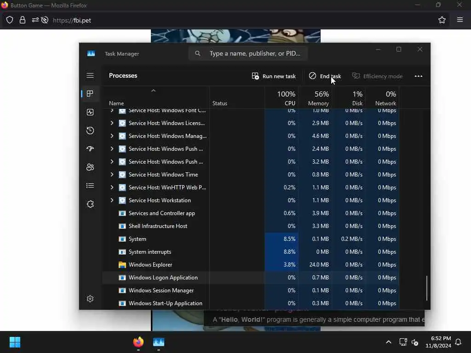Expand Service Host: Windows Licens... row
This screenshot has height=353, width=471.
pos(112,123)
